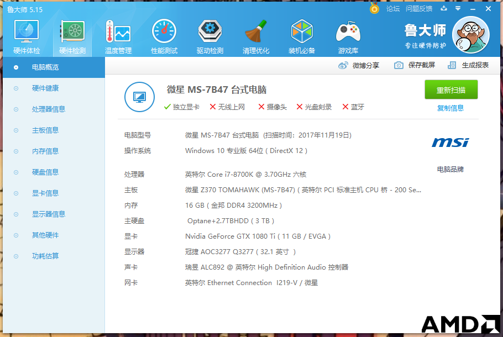Select 其他硬件 sidebar item

tap(54, 235)
